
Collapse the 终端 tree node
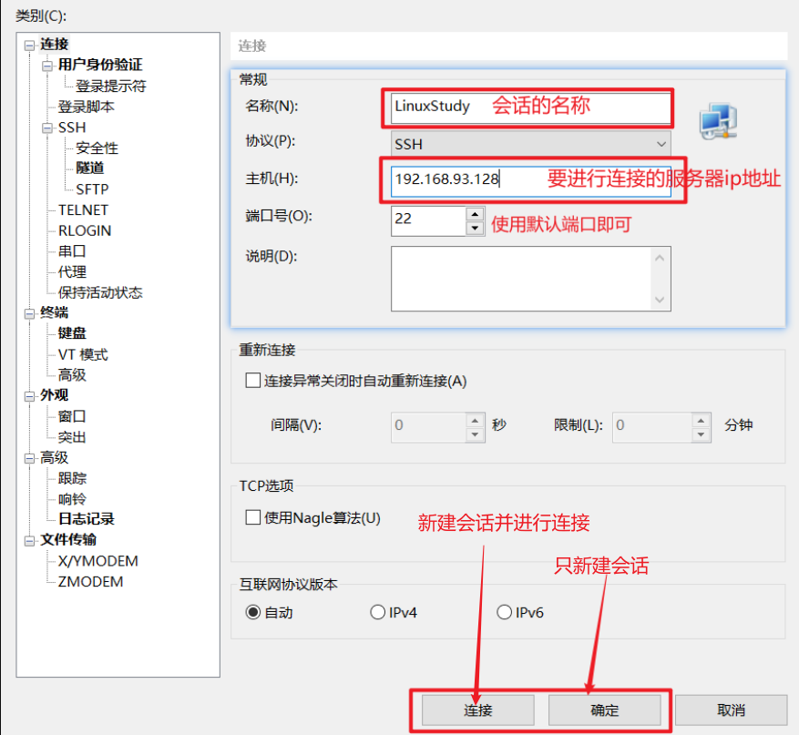[x=29, y=313]
